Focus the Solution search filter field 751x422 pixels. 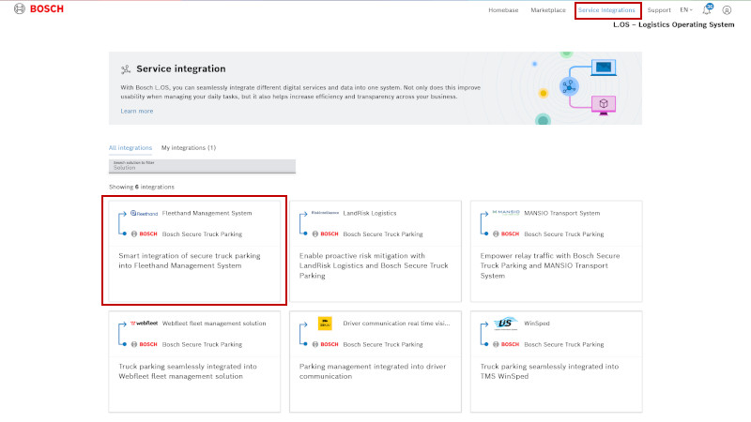202,166
